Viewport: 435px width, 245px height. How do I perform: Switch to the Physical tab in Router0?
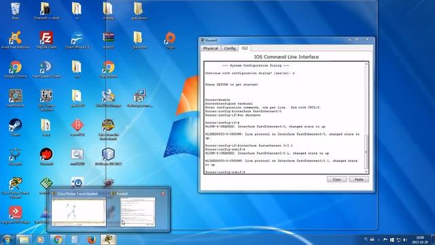click(x=210, y=48)
